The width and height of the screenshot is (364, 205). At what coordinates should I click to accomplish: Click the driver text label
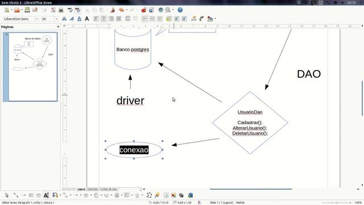click(130, 101)
